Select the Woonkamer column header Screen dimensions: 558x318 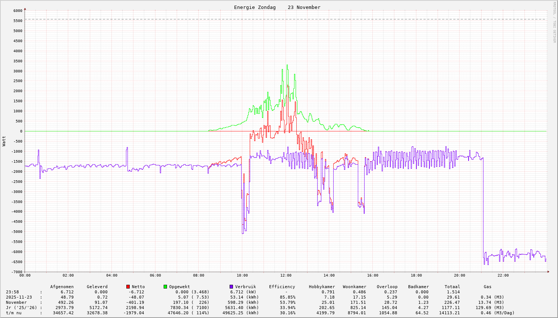(354, 287)
